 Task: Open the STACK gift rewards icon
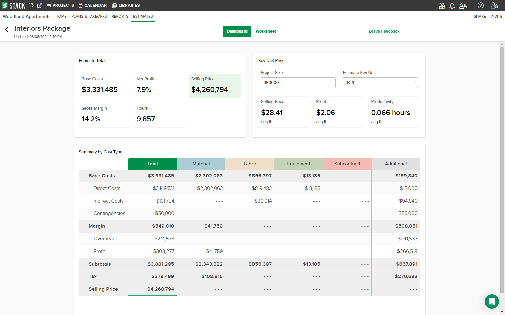(442, 6)
